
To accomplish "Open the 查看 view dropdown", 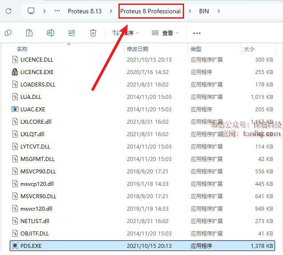I will [165, 33].
